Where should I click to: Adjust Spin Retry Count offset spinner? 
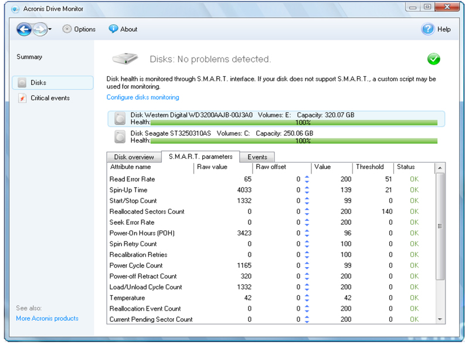307,244
